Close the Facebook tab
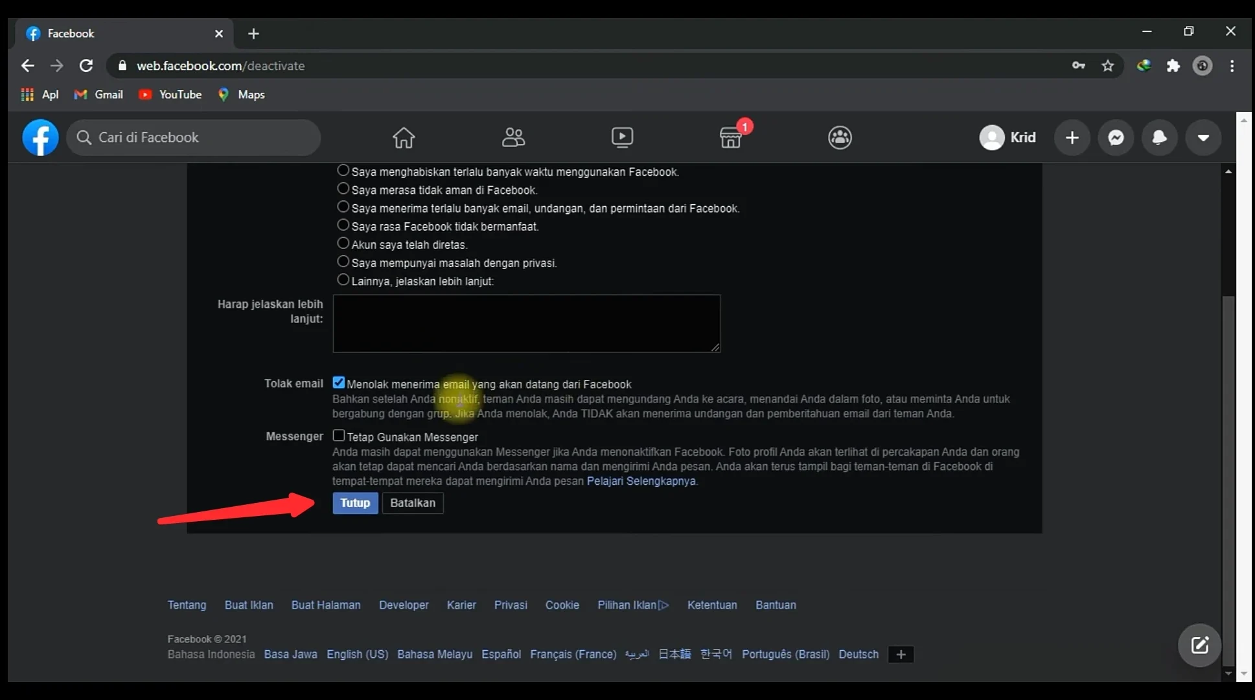The width and height of the screenshot is (1255, 700). [x=219, y=34]
